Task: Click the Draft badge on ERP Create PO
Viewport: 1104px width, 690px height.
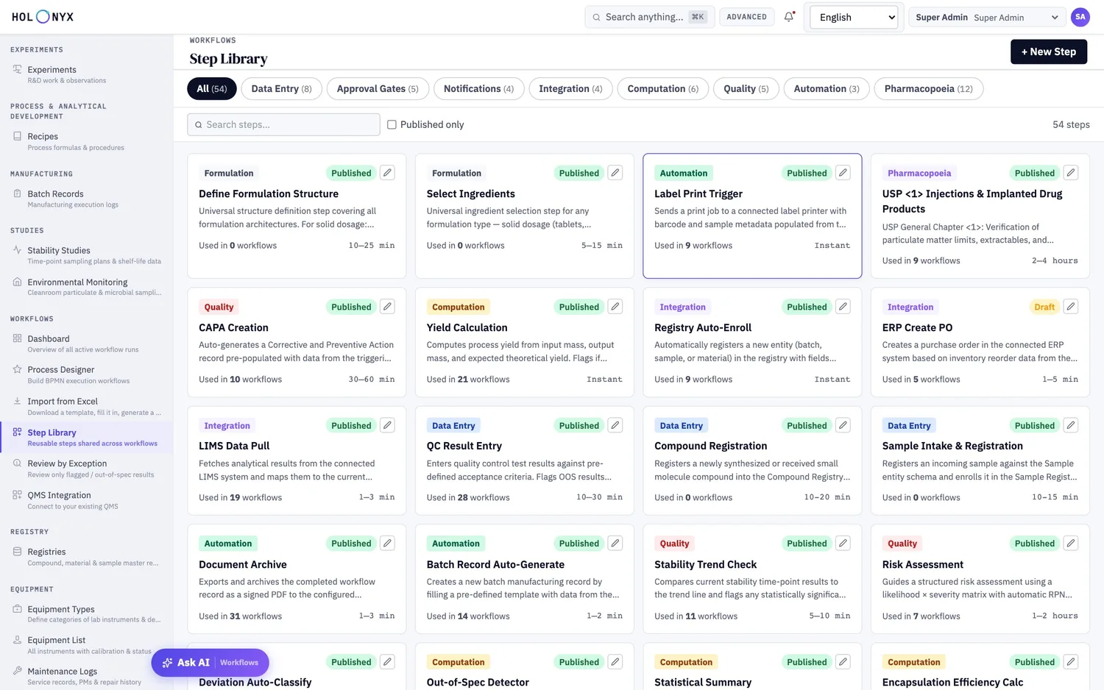Action: tap(1044, 307)
